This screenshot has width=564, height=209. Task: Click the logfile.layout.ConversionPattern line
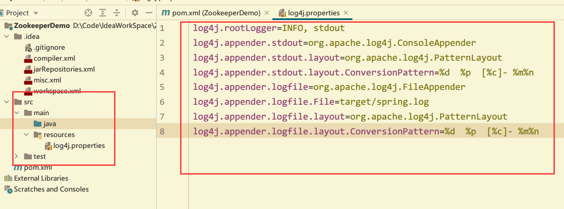coord(366,131)
